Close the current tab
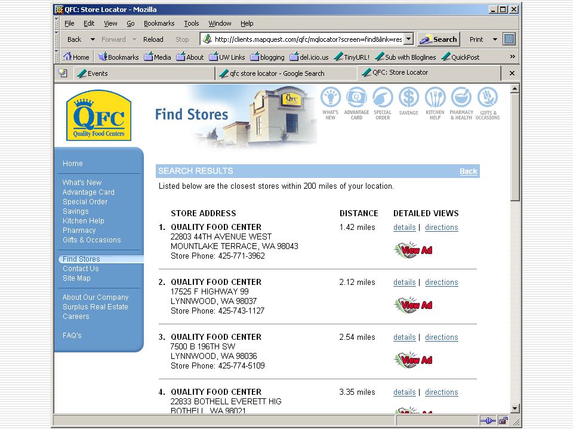 (x=512, y=73)
